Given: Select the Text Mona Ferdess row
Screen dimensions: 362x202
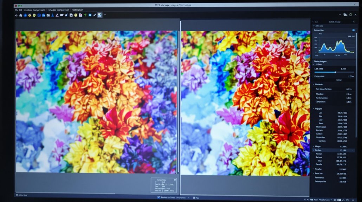Looking at the screenshot, I should tap(334, 89).
